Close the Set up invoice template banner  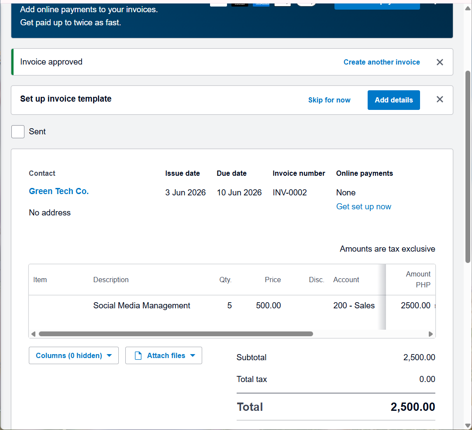(440, 99)
